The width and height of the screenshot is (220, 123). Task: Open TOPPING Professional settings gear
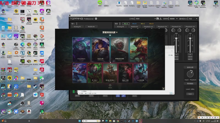(96, 19)
